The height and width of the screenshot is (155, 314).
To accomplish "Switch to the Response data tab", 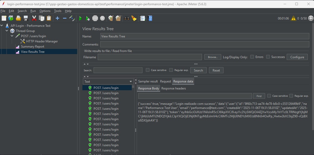I will coord(183,81).
